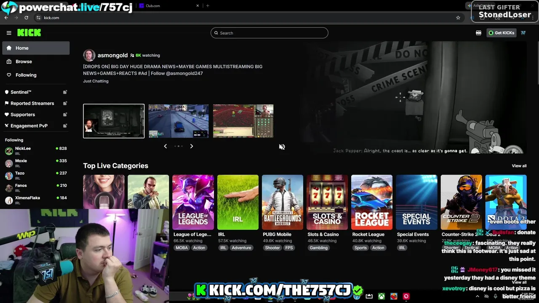Open the Just Chatting woman category card
The image size is (539, 303).
[104, 192]
